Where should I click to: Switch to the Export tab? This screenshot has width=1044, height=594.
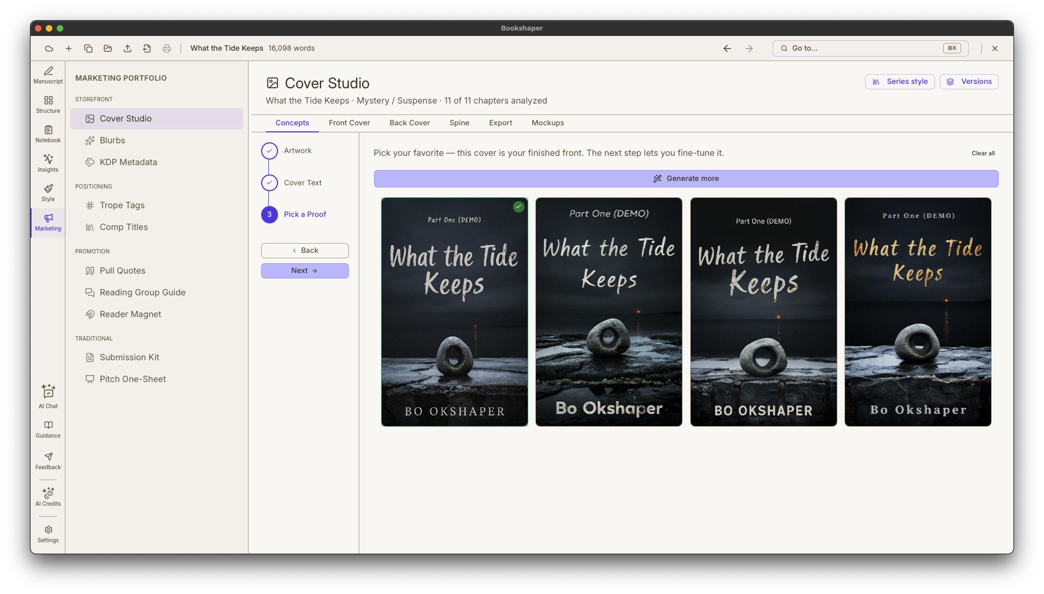[x=500, y=123]
